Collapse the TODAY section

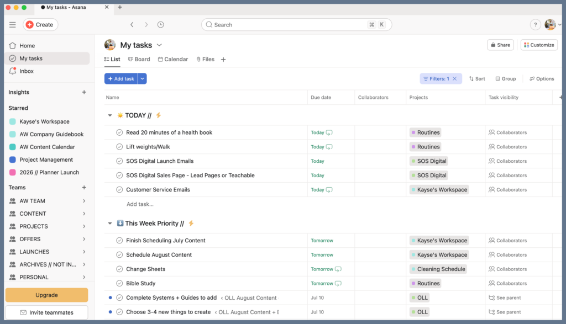(x=110, y=115)
